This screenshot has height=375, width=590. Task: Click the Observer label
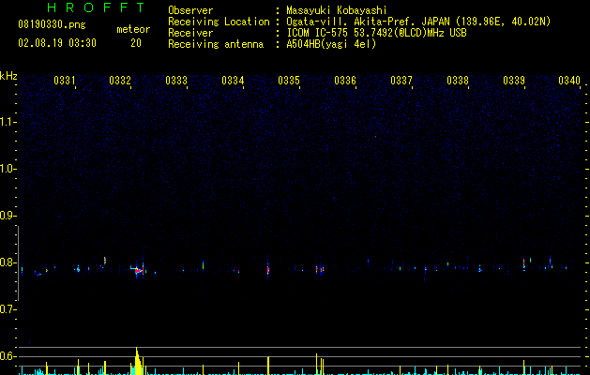tap(190, 10)
